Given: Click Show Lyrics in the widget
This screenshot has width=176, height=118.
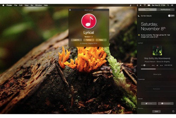Looking at the screenshot, I should click(157, 74).
